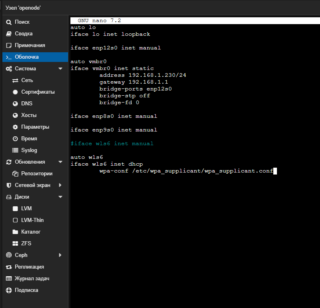Click the Диски drive icon

pyautogui.click(x=9, y=197)
